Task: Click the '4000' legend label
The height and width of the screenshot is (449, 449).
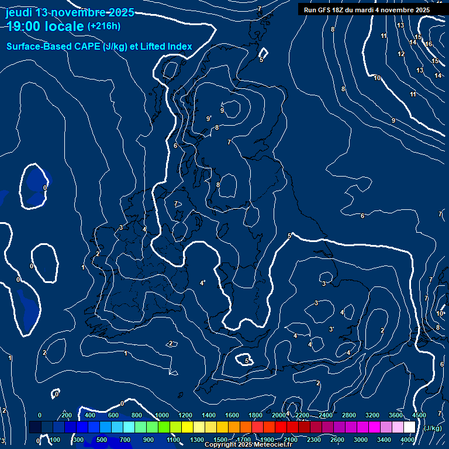Action: point(407,440)
